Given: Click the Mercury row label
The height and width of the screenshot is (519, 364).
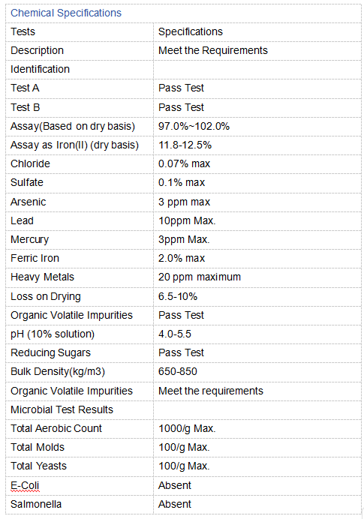Looking at the screenshot, I should tap(29, 240).
